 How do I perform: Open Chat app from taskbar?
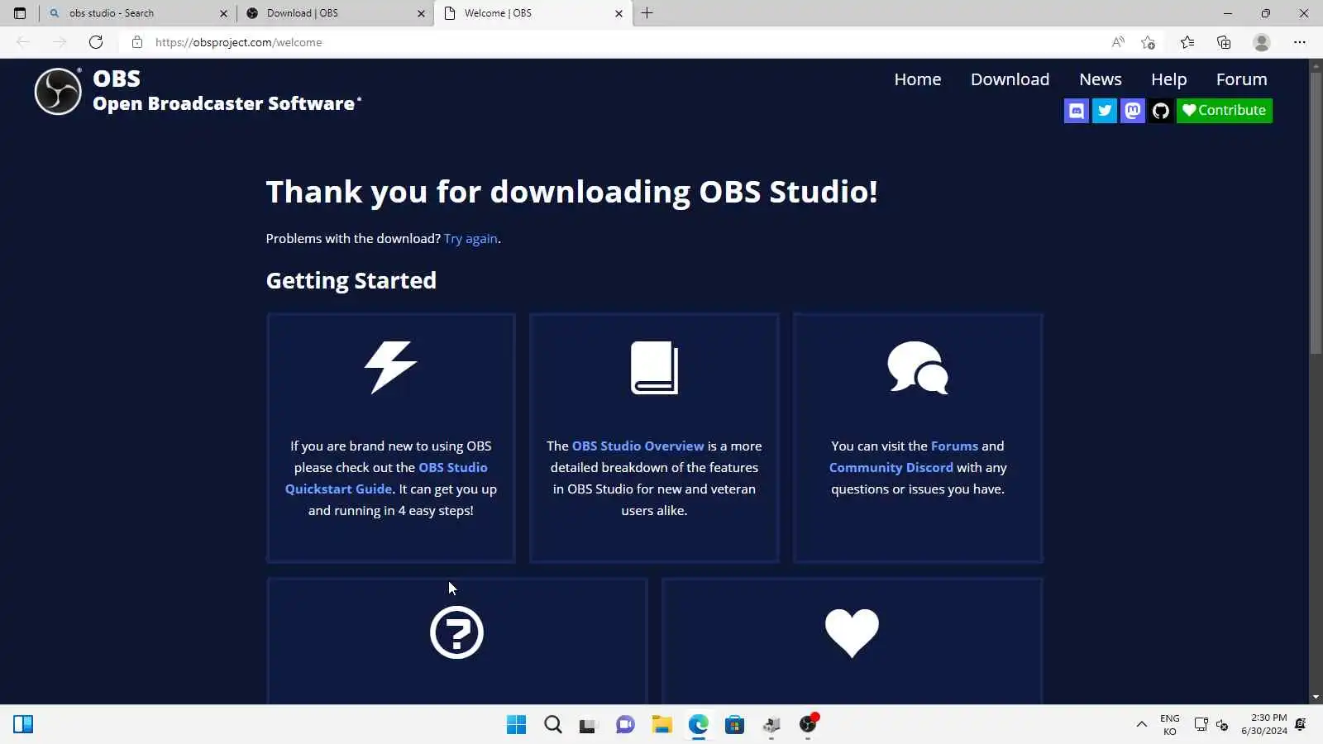click(625, 725)
